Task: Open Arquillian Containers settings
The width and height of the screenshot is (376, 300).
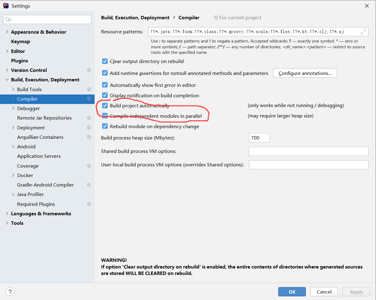Action: (40, 137)
